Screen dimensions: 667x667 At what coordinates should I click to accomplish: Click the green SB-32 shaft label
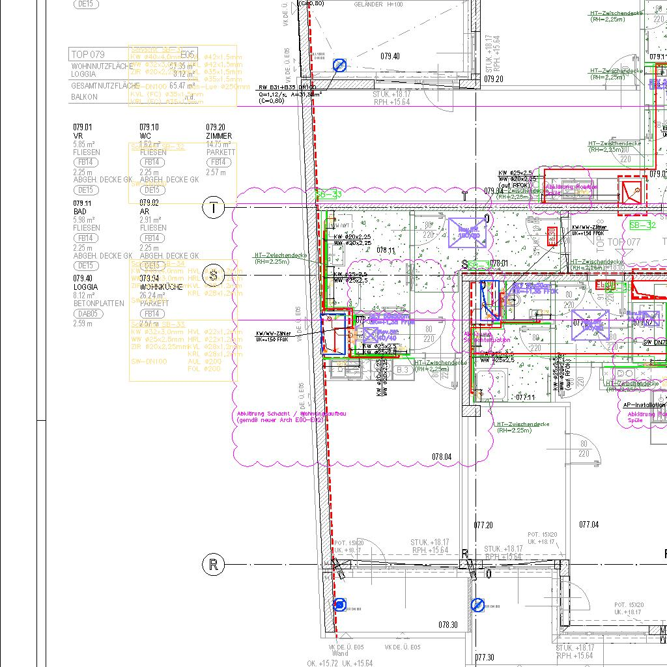tap(642, 225)
